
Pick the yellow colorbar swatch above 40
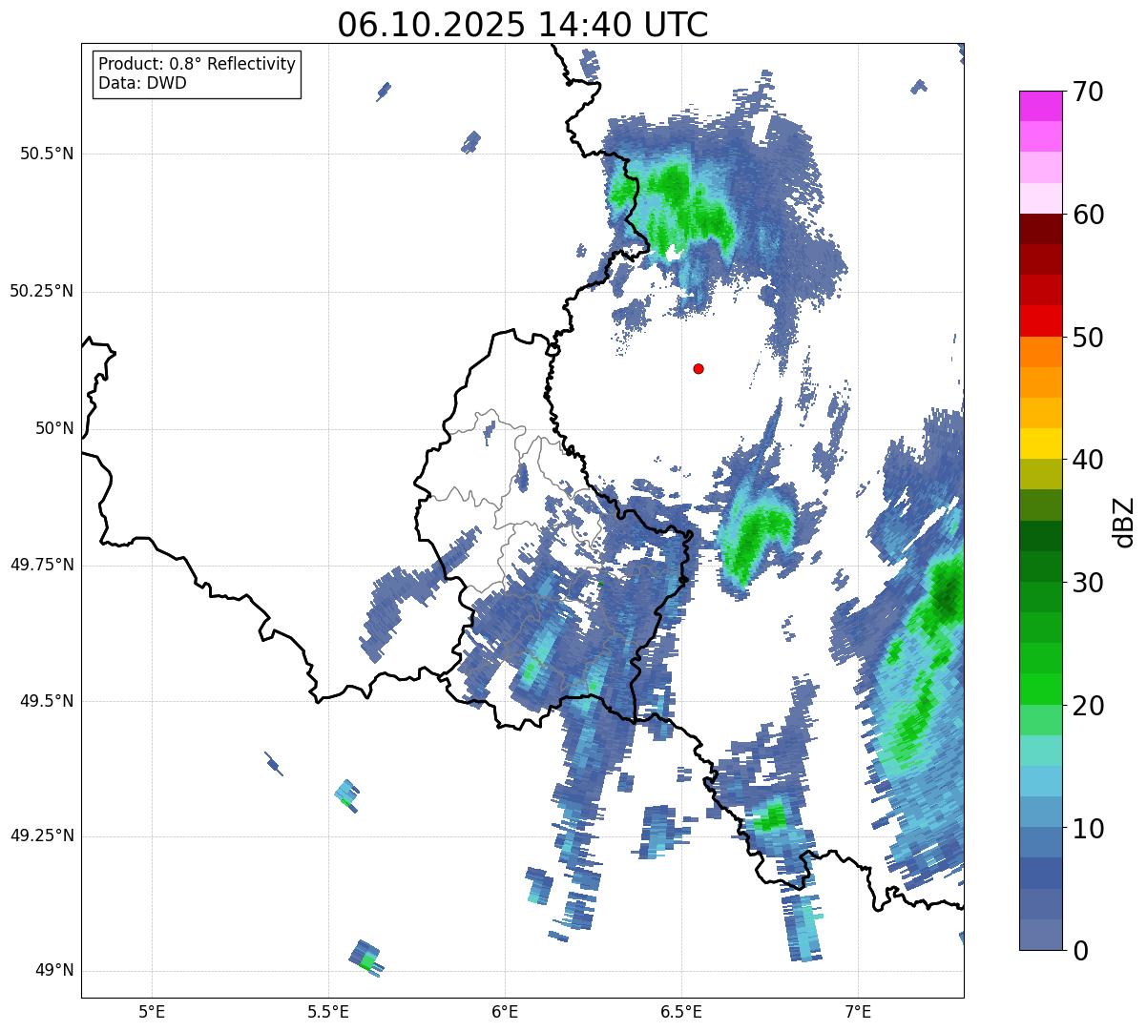tap(1040, 444)
